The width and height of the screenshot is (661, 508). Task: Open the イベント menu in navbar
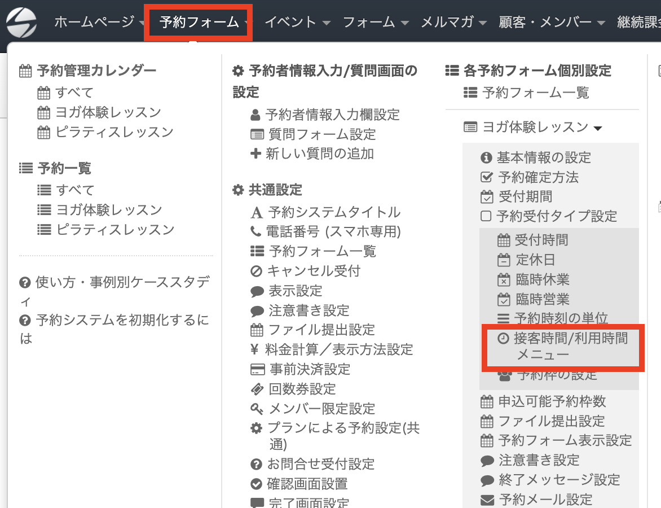(x=297, y=23)
